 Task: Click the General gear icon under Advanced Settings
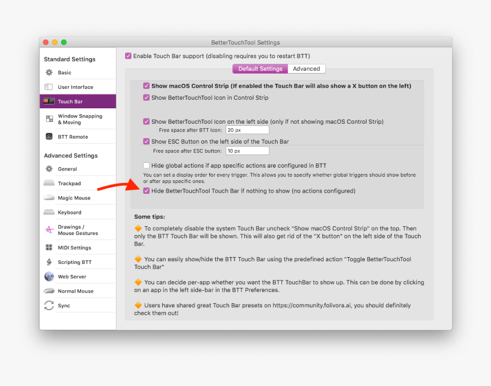click(x=49, y=169)
